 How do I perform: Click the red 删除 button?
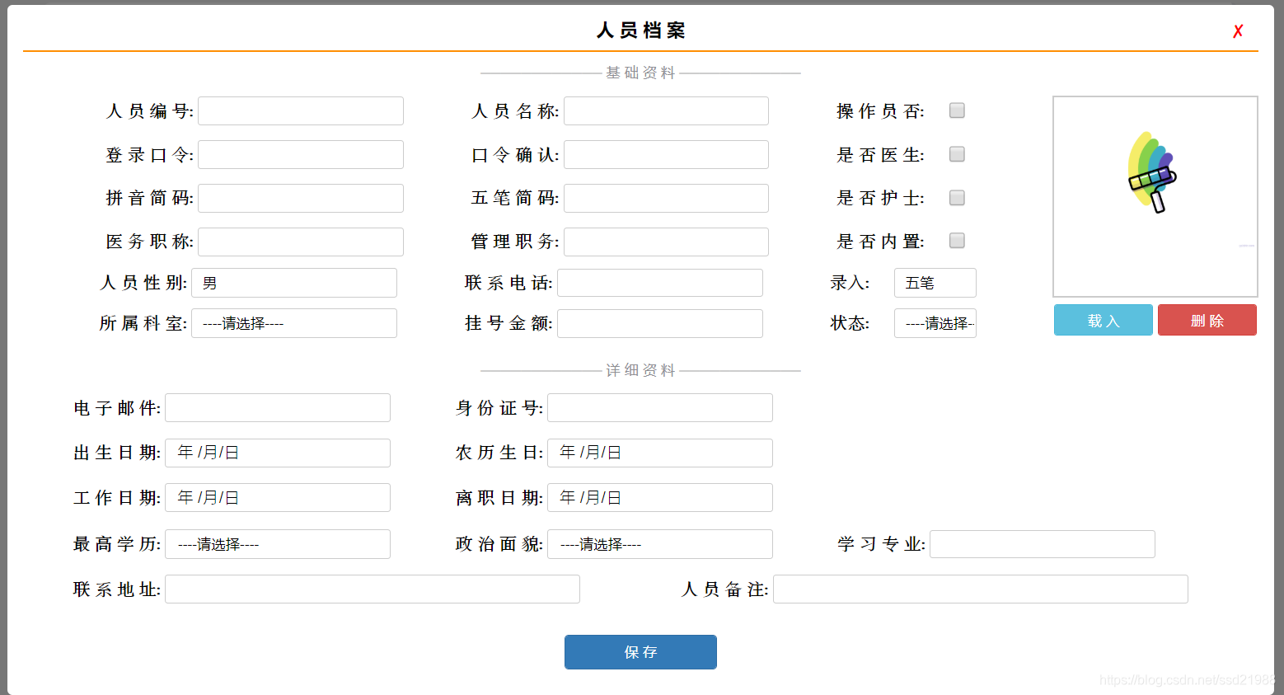point(1207,320)
